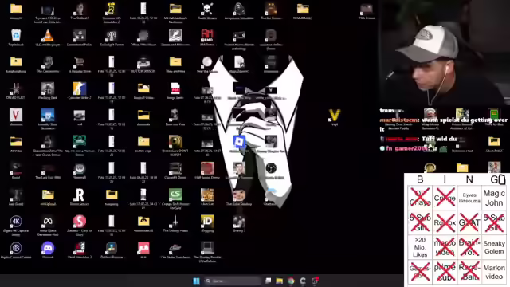Click the taskbar icon with red badge
The image size is (510, 287).
point(315,281)
